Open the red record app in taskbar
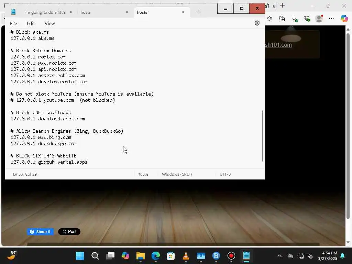The width and height of the screenshot is (352, 264). (231, 256)
